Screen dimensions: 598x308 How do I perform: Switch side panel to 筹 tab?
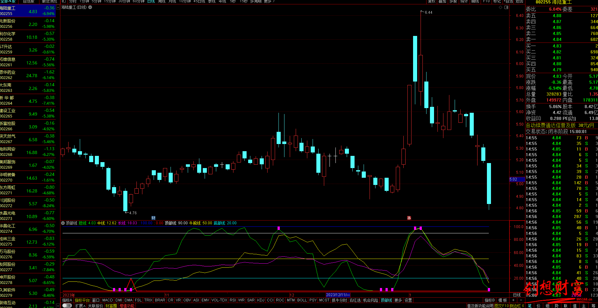[593, 306]
